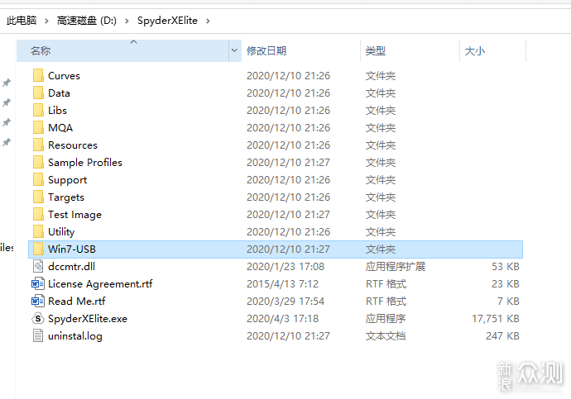Select the Curves folder name
571x399 pixels.
(64, 75)
